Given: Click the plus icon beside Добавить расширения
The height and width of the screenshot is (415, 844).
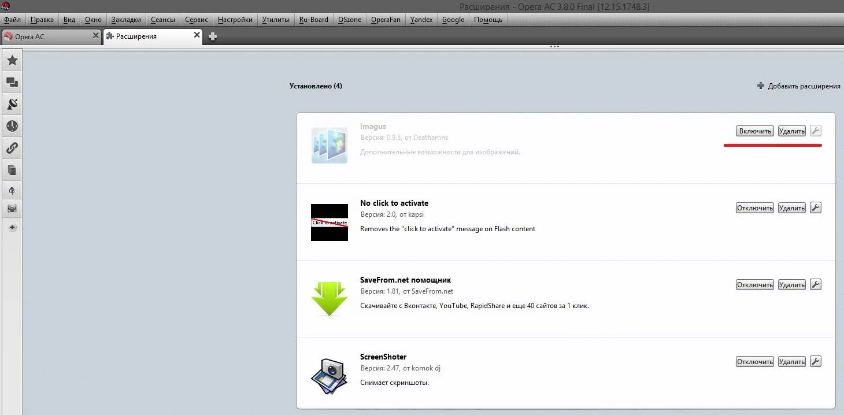Looking at the screenshot, I should click(x=761, y=86).
